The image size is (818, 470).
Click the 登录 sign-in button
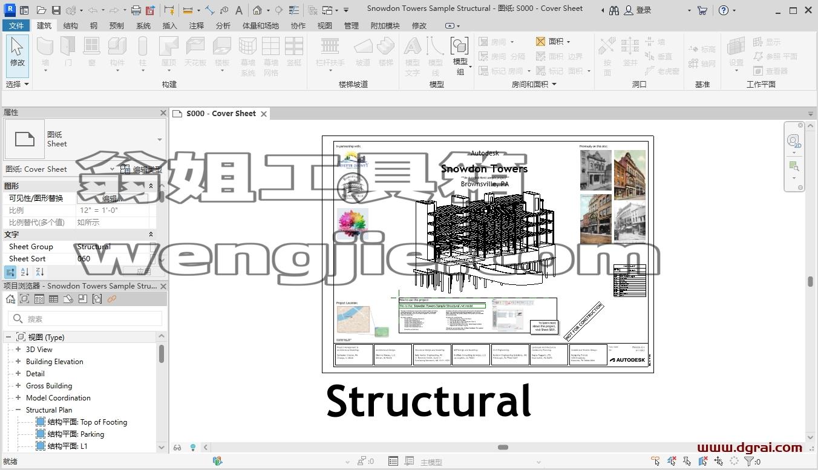[637, 10]
